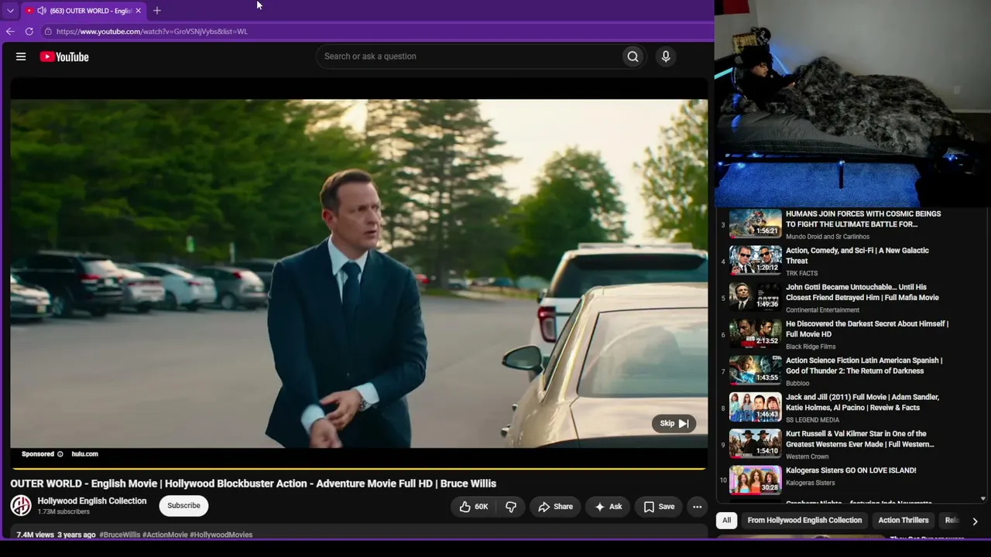The width and height of the screenshot is (991, 557).
Task: Click the 'Continental Entertainment' channel text
Action: [x=822, y=310]
